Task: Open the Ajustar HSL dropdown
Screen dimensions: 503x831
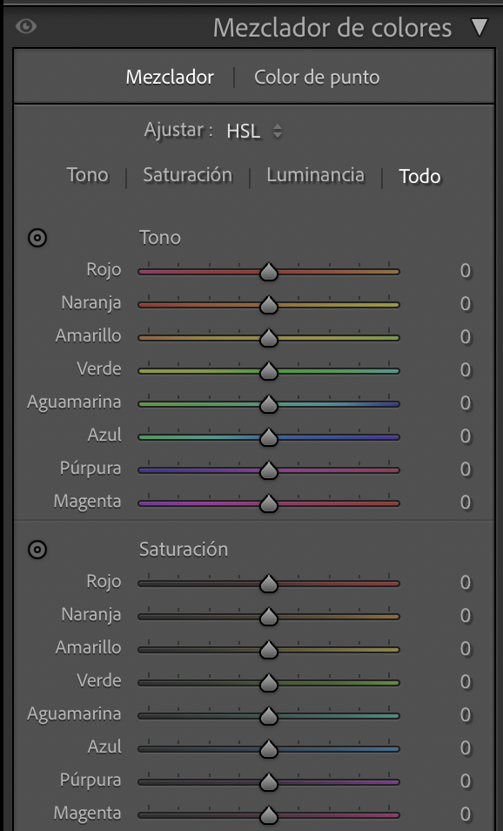Action: [x=253, y=131]
